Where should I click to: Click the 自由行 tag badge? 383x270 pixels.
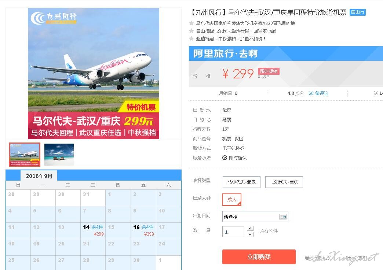pos(358,12)
